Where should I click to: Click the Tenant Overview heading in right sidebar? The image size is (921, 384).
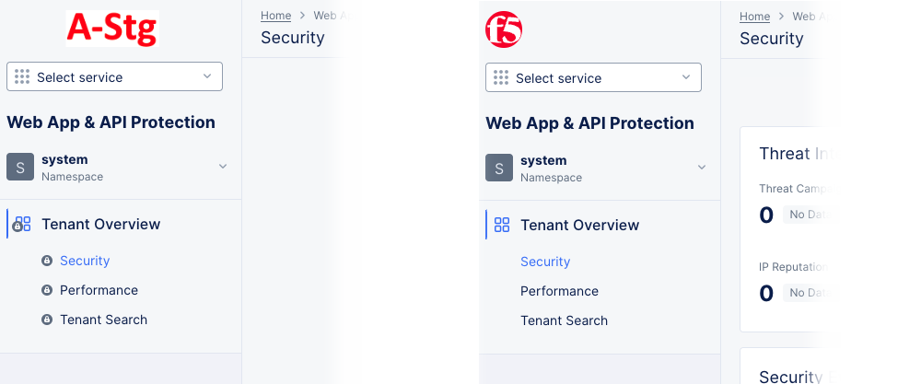[x=579, y=225]
